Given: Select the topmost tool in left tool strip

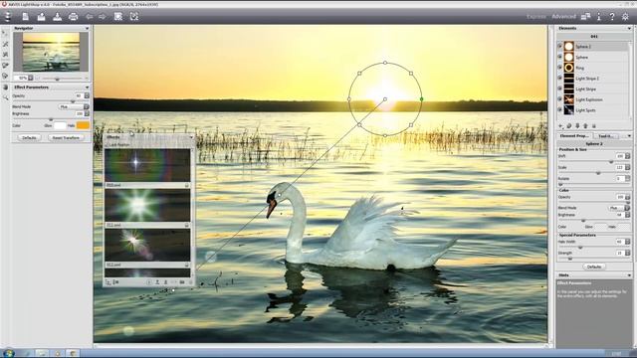Looking at the screenshot, I should coord(5,34).
